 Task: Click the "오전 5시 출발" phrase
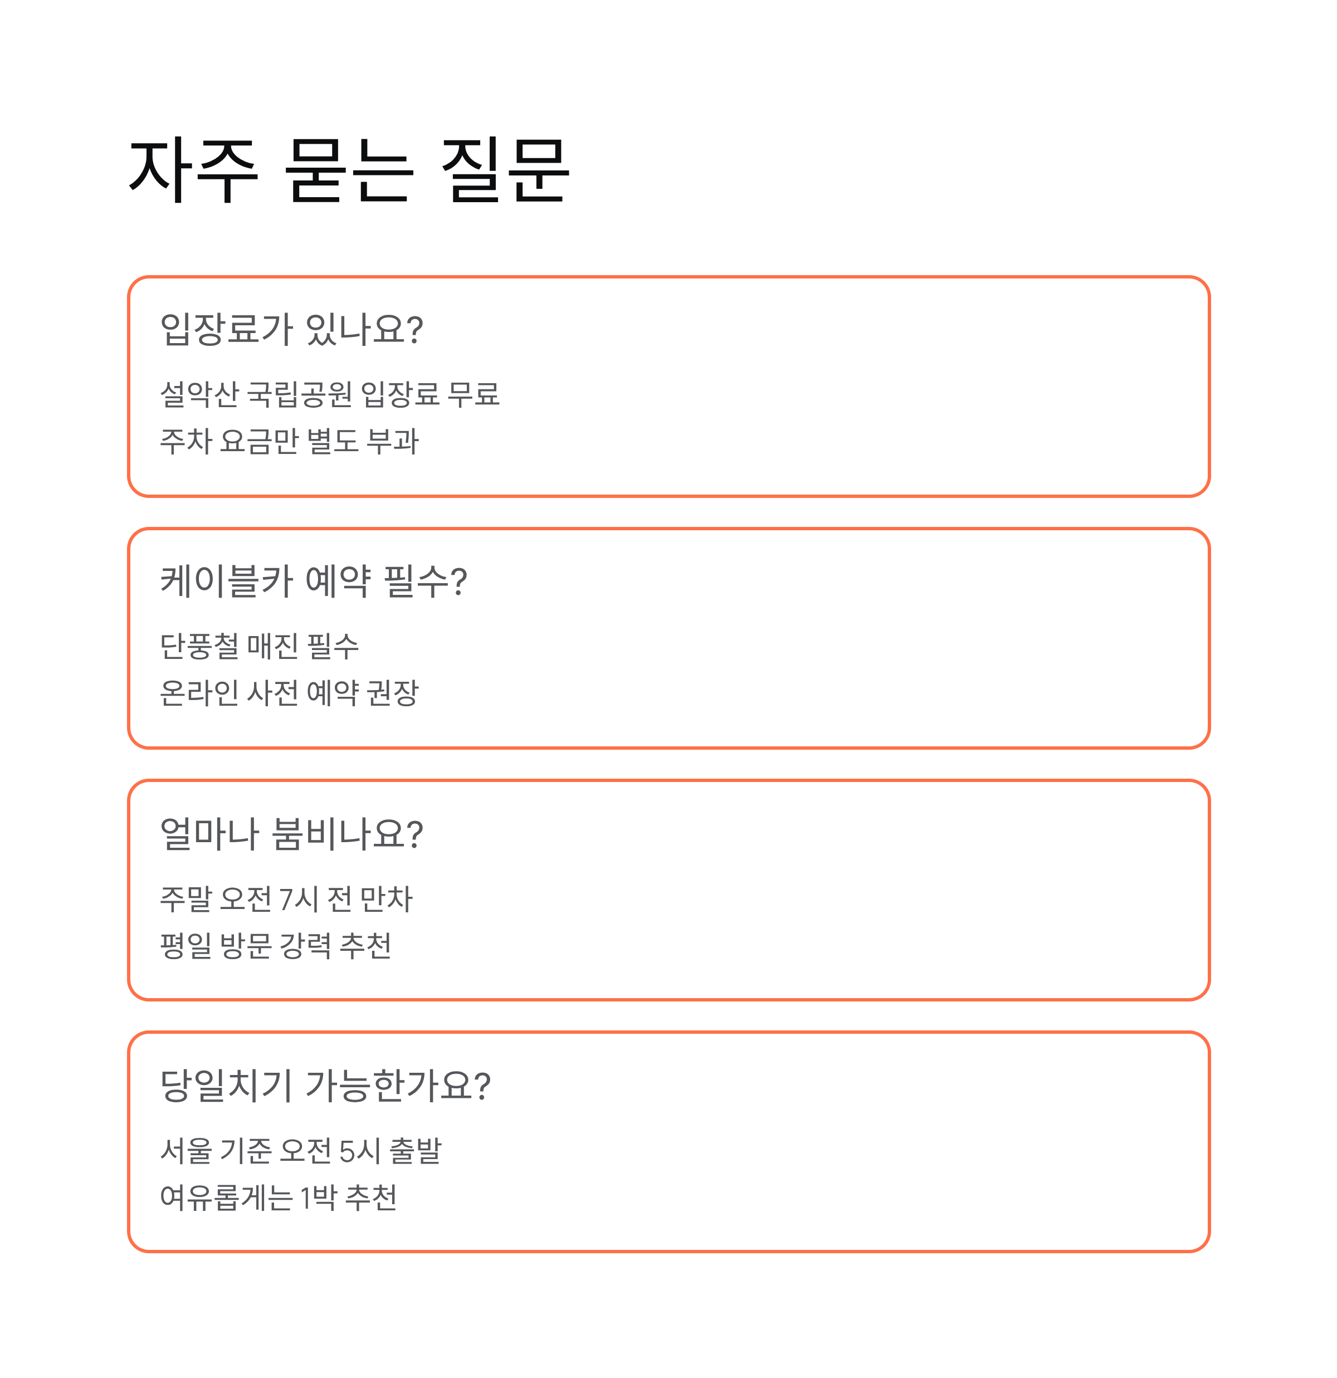click(361, 1151)
